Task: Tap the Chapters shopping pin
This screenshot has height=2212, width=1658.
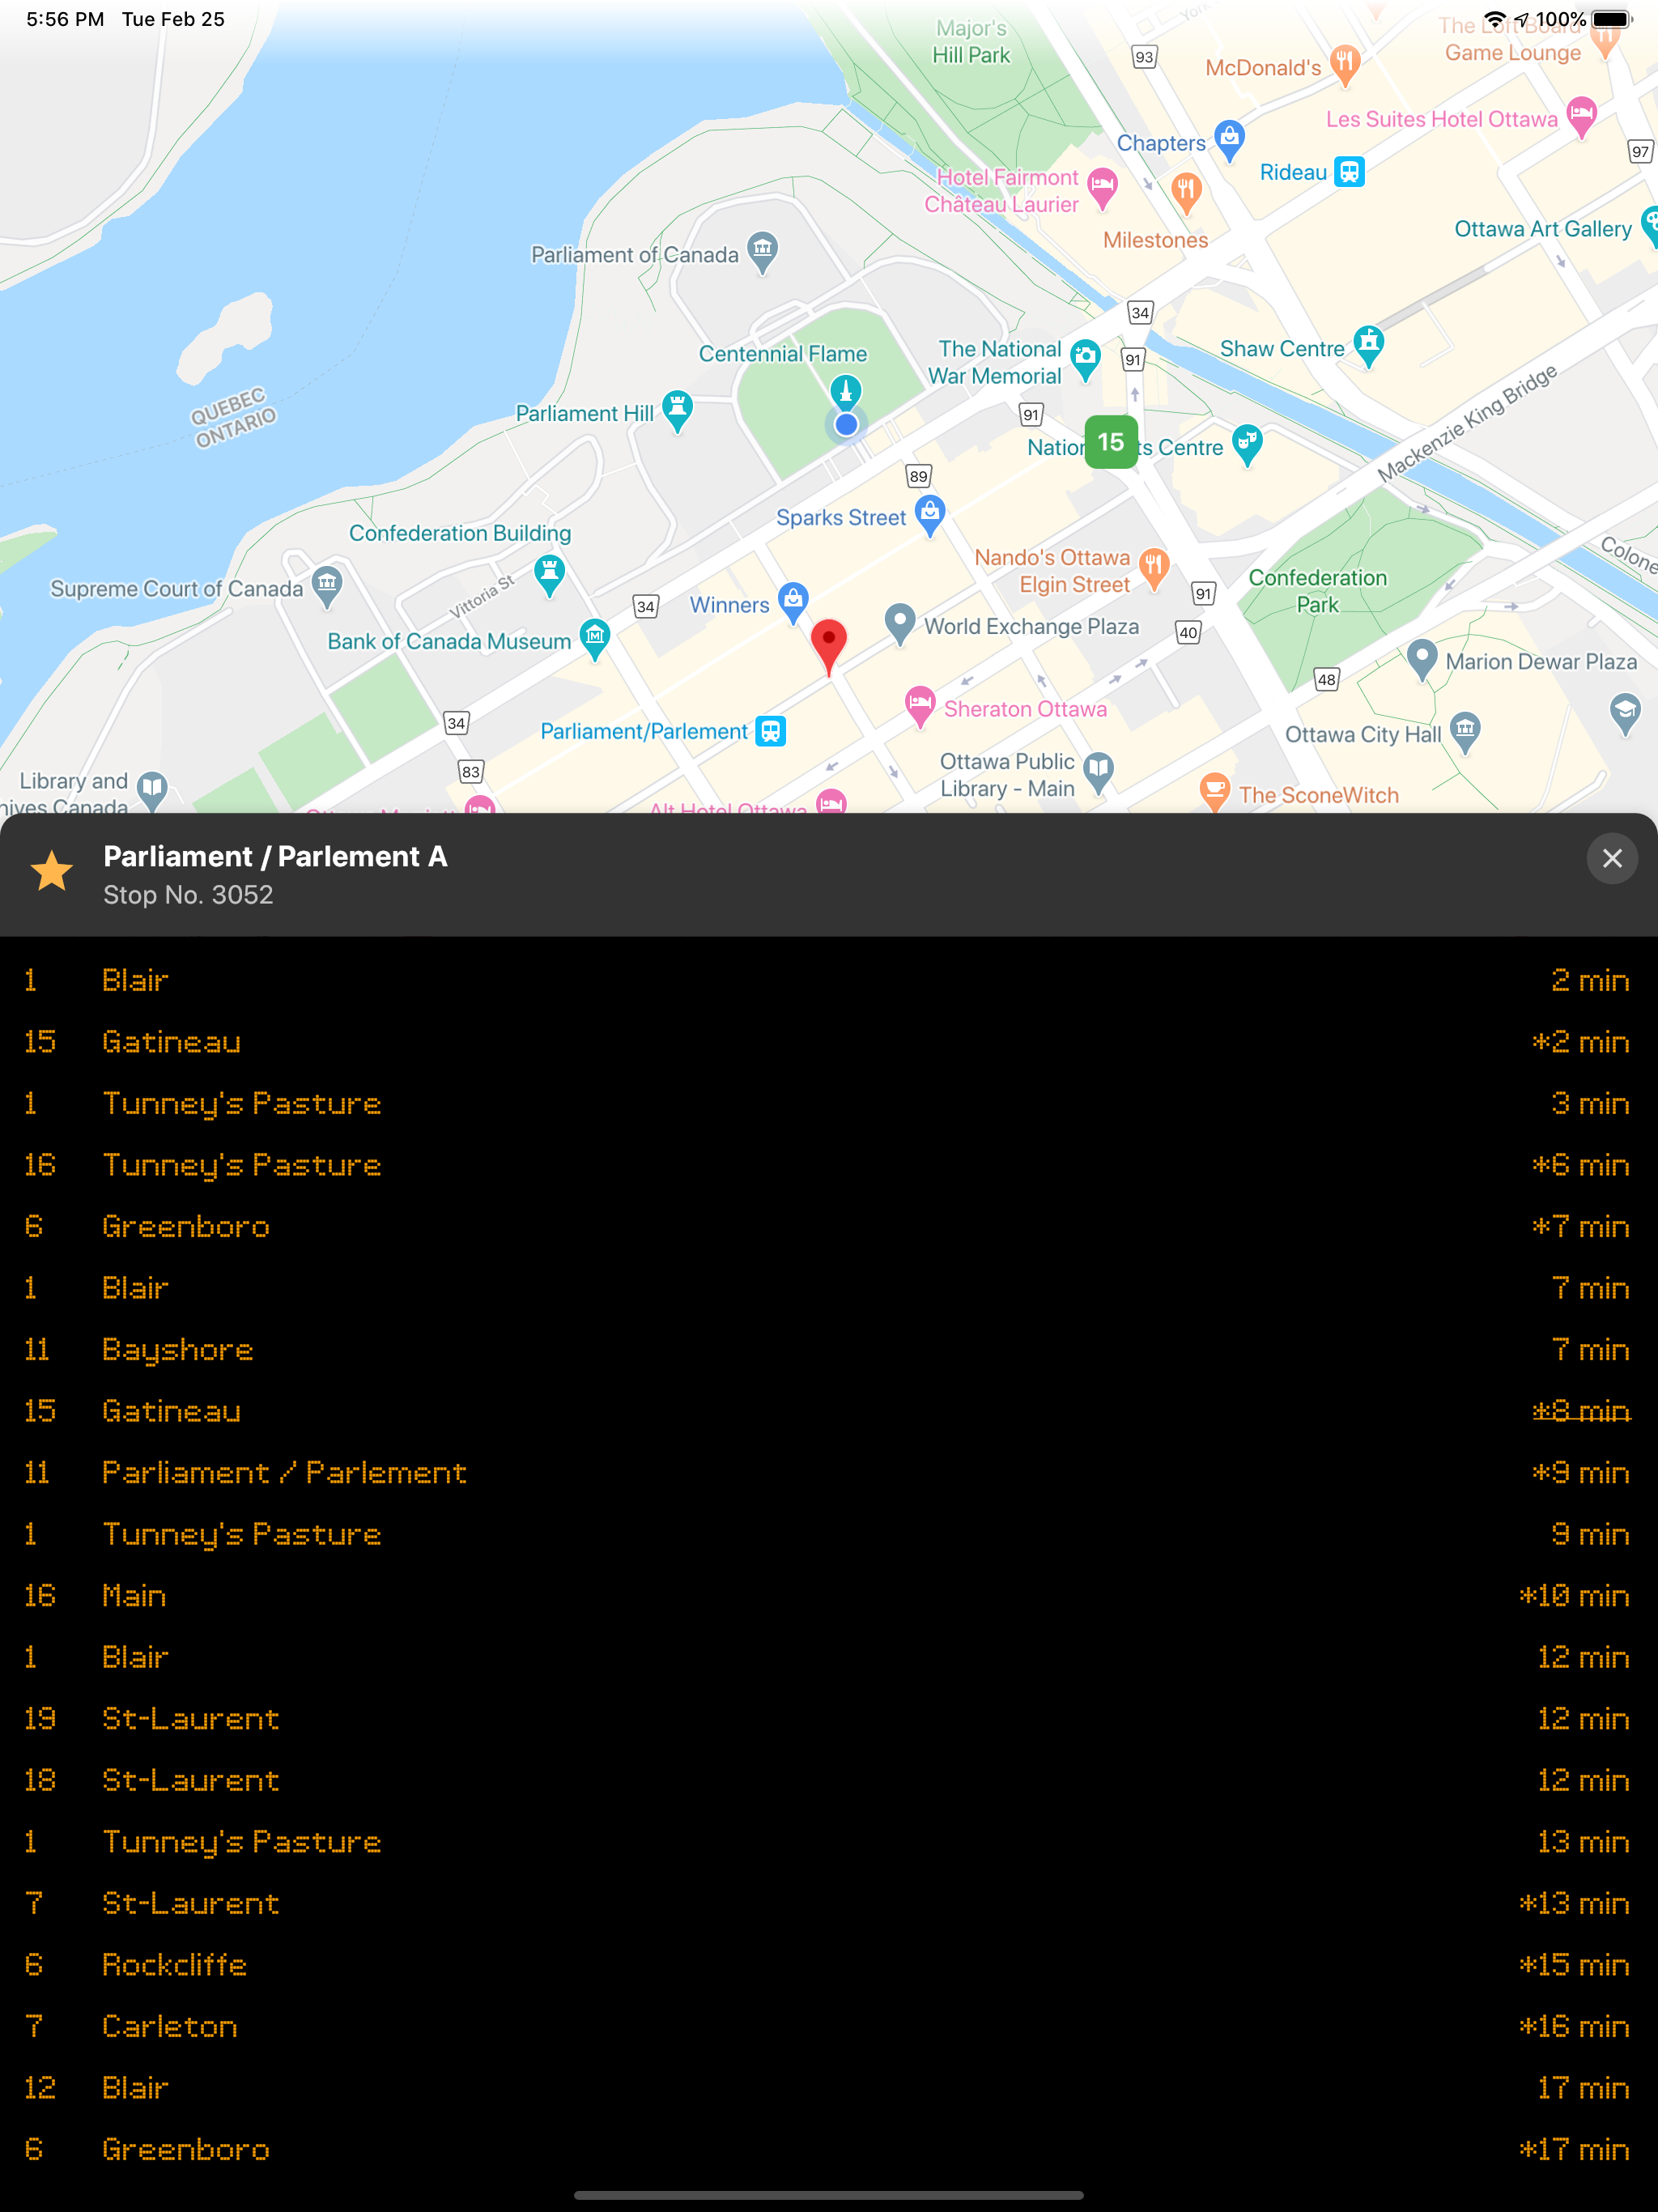Action: click(1230, 140)
